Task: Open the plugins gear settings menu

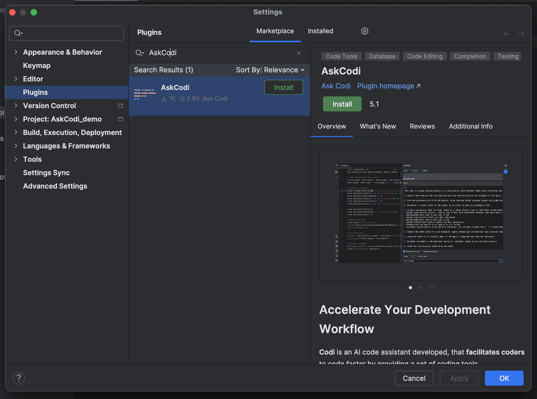Action: click(365, 31)
